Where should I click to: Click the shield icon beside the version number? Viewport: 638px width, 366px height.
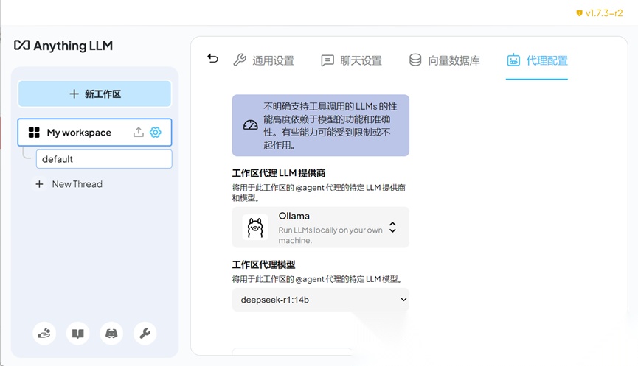click(x=579, y=13)
